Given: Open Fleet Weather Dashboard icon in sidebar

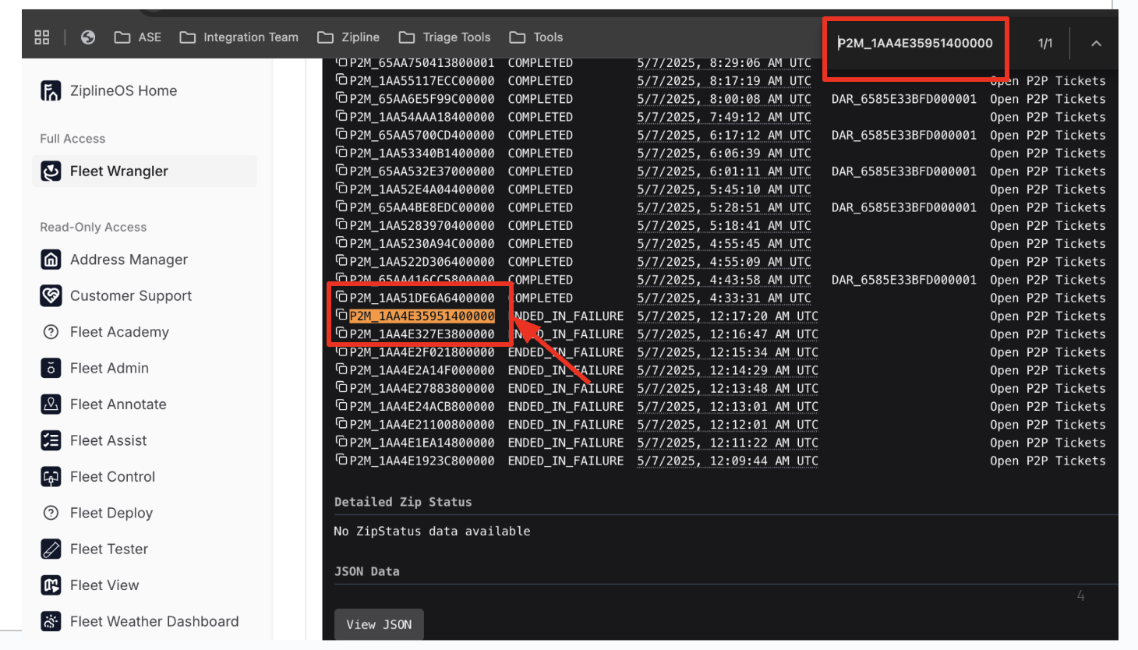Looking at the screenshot, I should [x=51, y=621].
